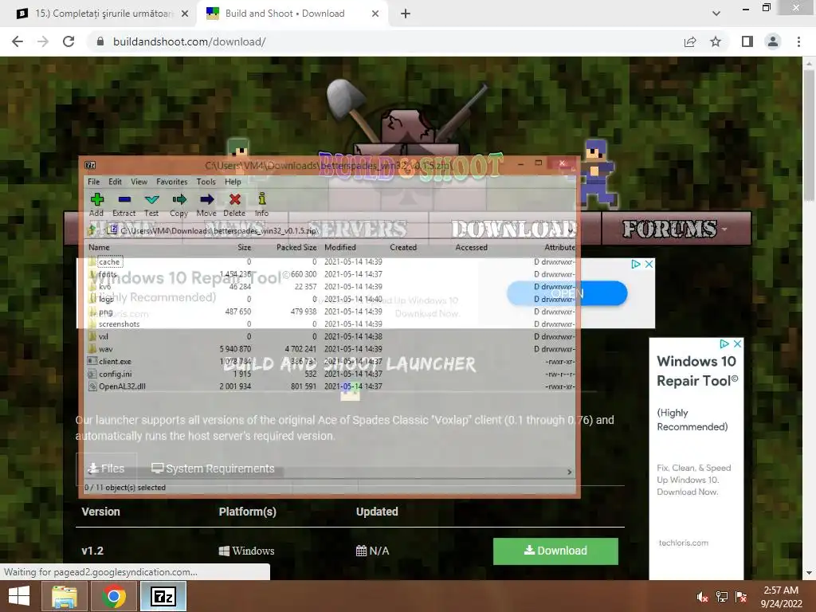The width and height of the screenshot is (816, 612).
Task: Open File Explorer from taskbar
Action: pos(65,596)
